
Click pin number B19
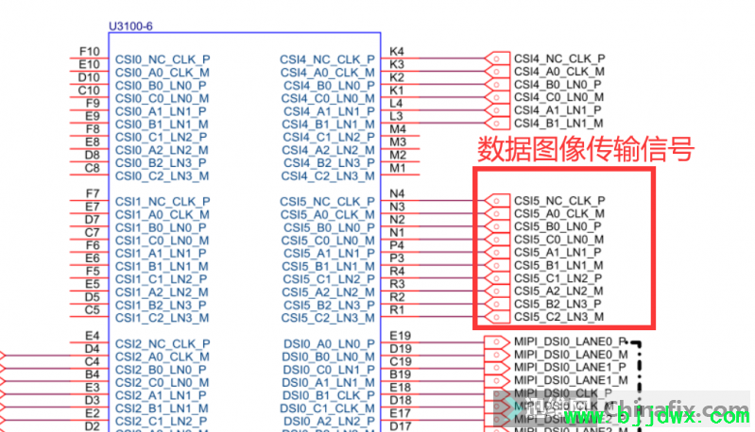point(400,374)
